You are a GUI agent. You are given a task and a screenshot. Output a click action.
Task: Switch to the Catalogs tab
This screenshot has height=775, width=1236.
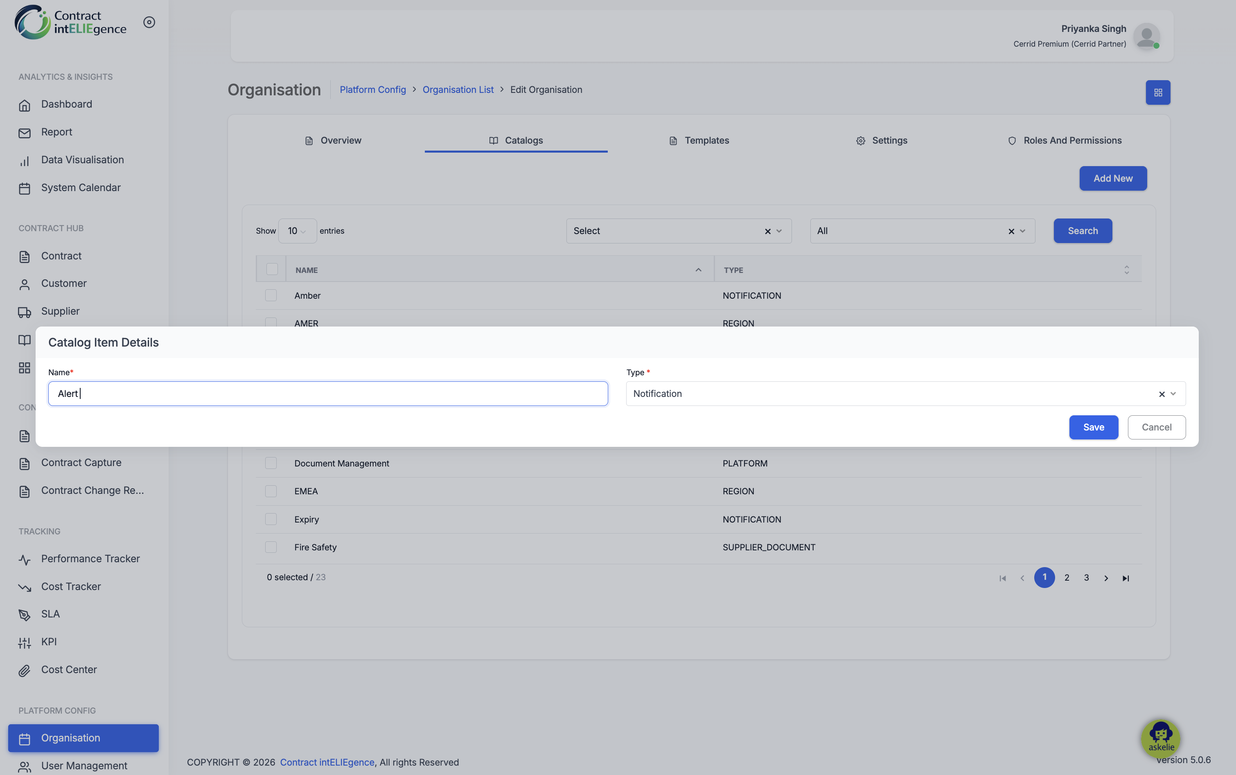pyautogui.click(x=516, y=140)
